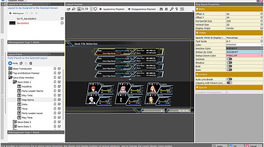
Task: Click the copy layout icon next to Add Layout
Action: pyautogui.click(x=27, y=13)
